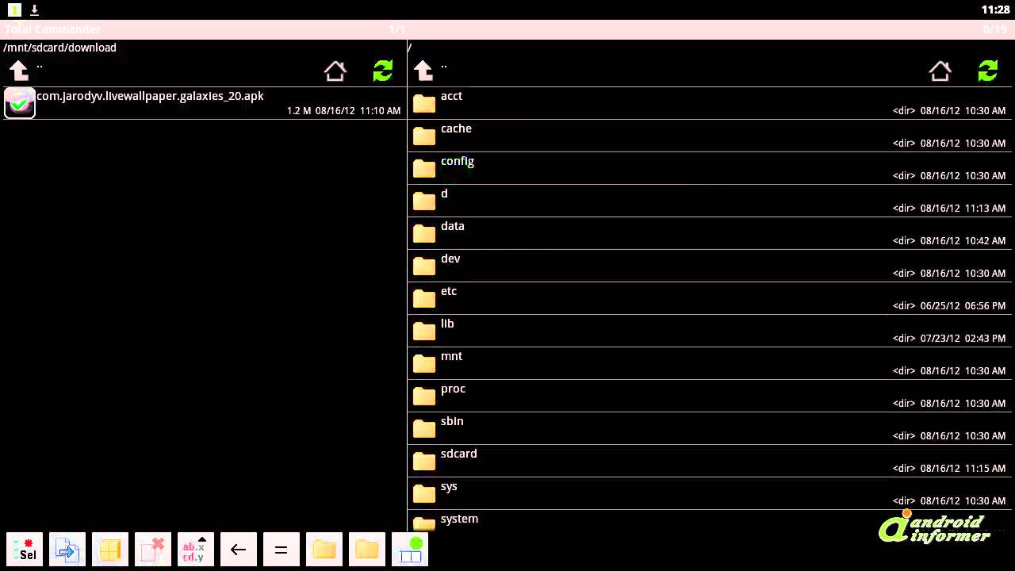
Task: Tap the zip pack files toolbar icon
Action: [110, 549]
